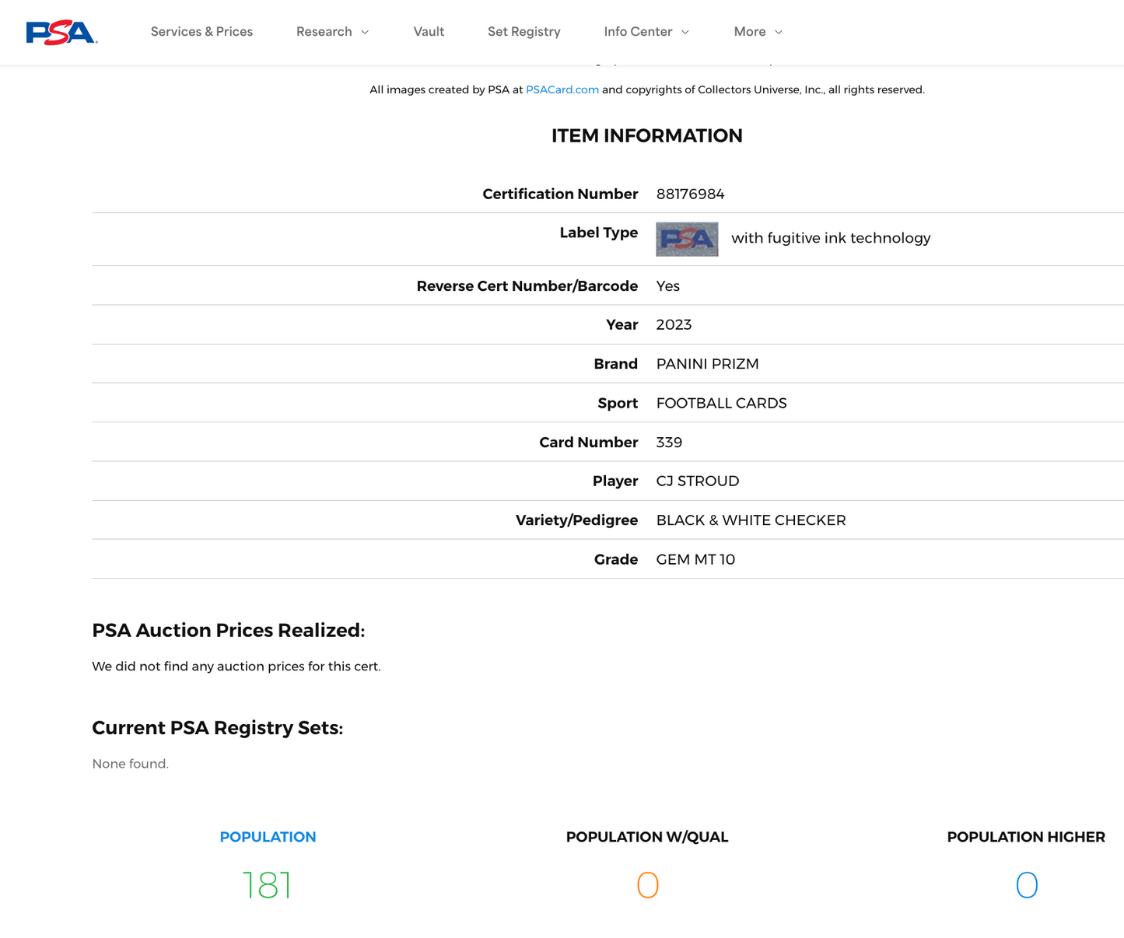Click the GEM MT 10 grade value
Screen dimensions: 1124x938
click(x=695, y=559)
